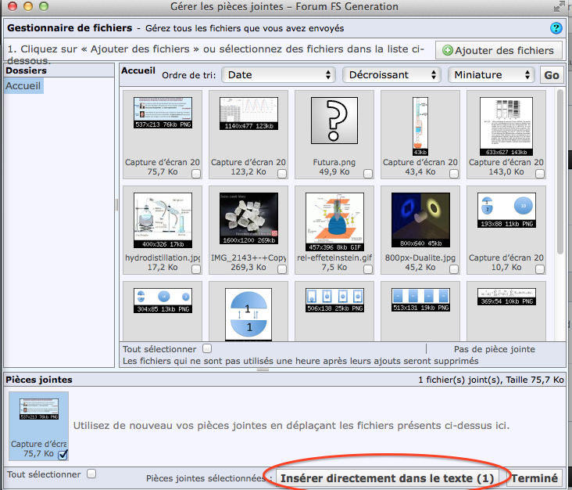
Task: Check the 75,7 Ko Capture d'écran file checkbox
Action: click(x=196, y=174)
